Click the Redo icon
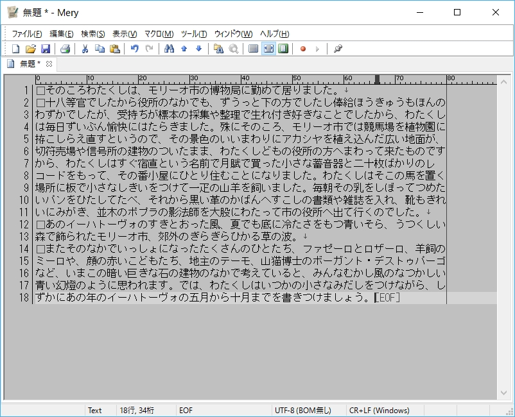The width and height of the screenshot is (515, 417). [150, 49]
